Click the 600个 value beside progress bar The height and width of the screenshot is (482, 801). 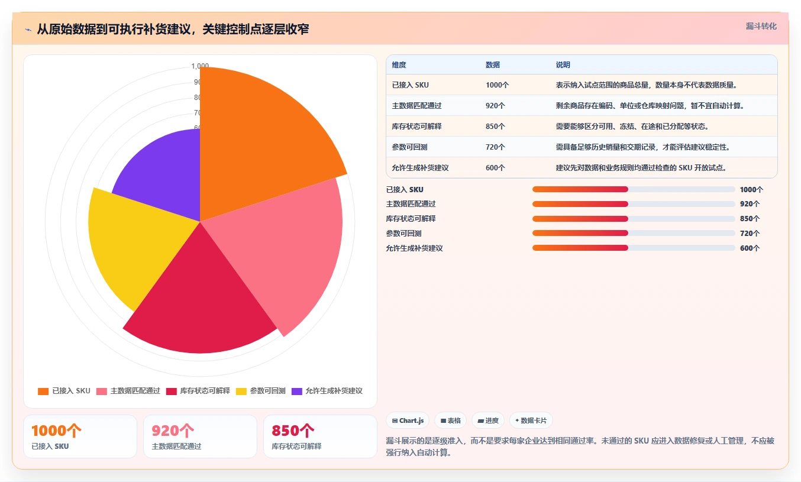tap(750, 248)
